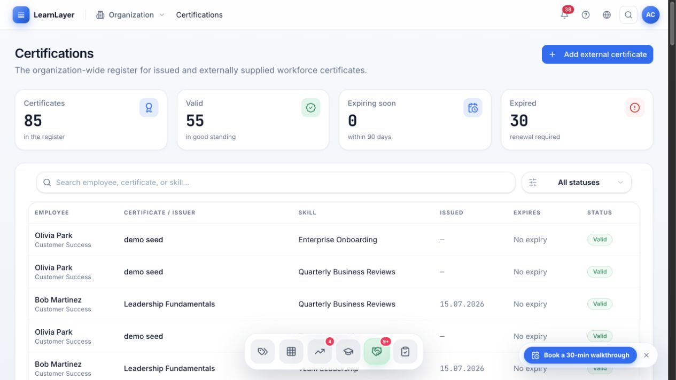Image resolution: width=676 pixels, height=380 pixels.
Task: Click the calendar icon in walkthrough banner
Action: pos(535,355)
